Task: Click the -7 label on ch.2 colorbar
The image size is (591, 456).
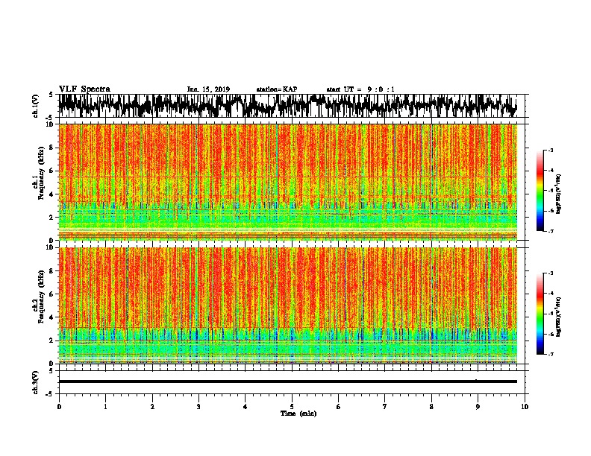Action: 551,355
